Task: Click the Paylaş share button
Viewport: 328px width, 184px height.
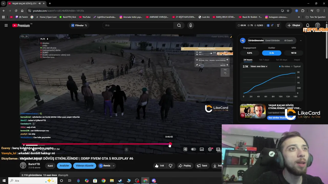Action: point(185,166)
